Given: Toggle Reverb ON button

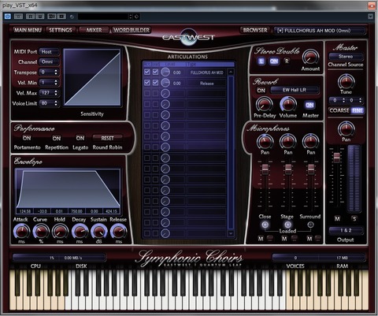Looking at the screenshot, I should click(261, 91).
